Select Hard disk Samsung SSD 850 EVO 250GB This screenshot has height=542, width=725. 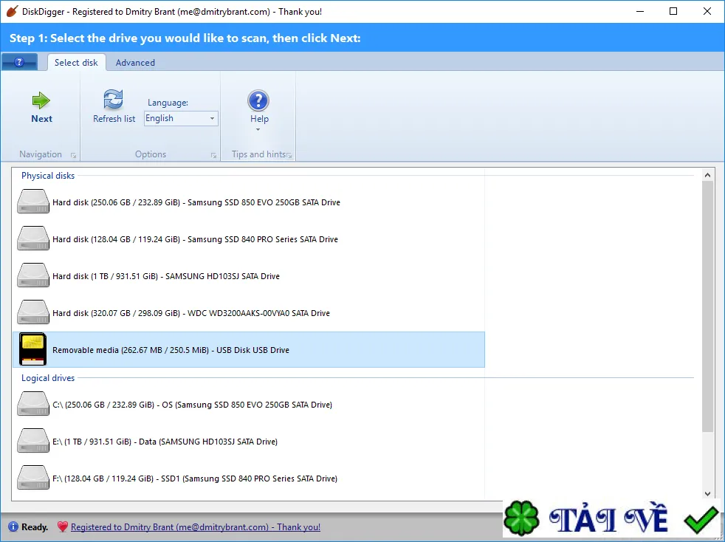(249, 202)
